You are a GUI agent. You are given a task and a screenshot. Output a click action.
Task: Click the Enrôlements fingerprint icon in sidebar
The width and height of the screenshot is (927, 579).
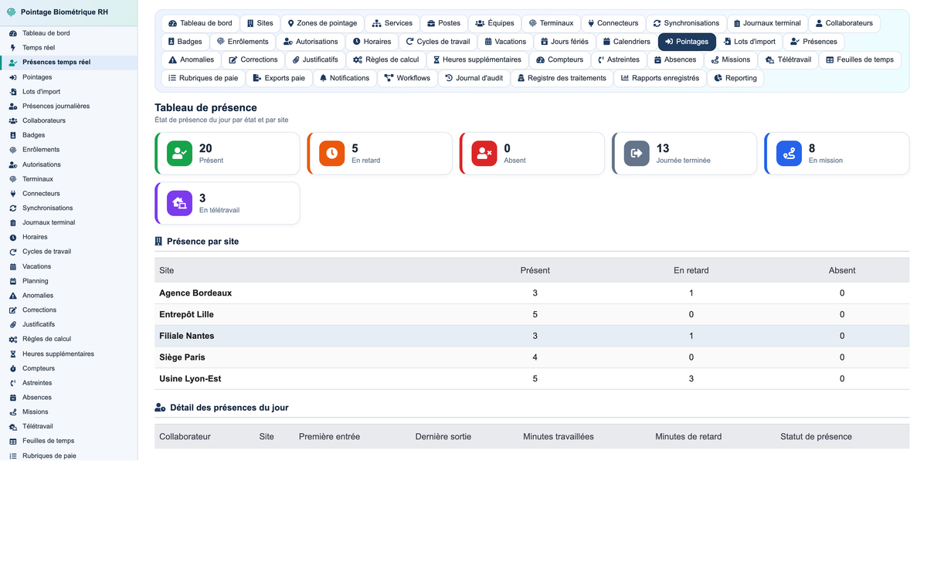[12, 150]
